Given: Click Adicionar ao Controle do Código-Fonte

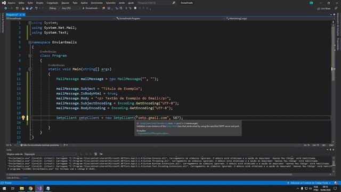Looking at the screenshot, I should (x=309, y=183).
